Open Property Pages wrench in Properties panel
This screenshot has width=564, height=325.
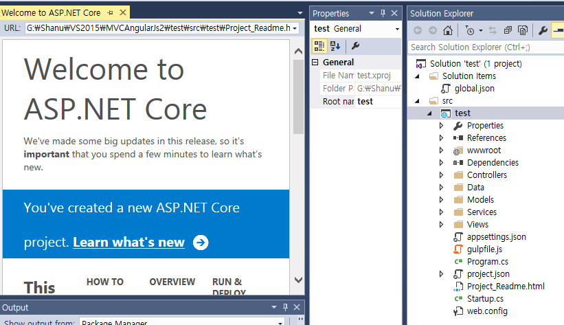[x=355, y=46]
